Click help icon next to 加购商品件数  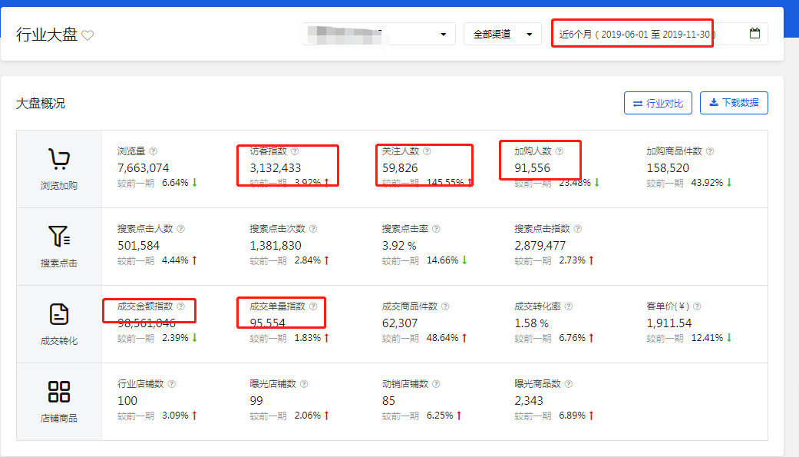(x=709, y=152)
